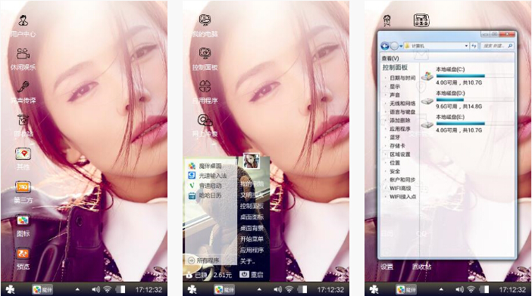Click the calculator-like desktop icon above the 计算机 window
Image resolution: width=532 pixels, height=296 pixels.
[421, 20]
